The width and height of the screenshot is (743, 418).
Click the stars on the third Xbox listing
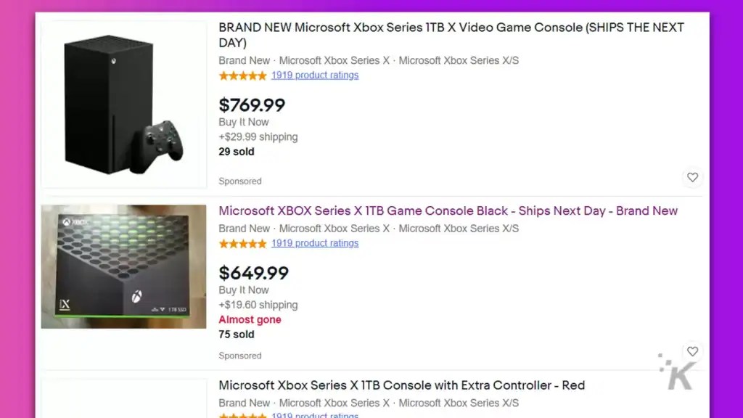[242, 415]
